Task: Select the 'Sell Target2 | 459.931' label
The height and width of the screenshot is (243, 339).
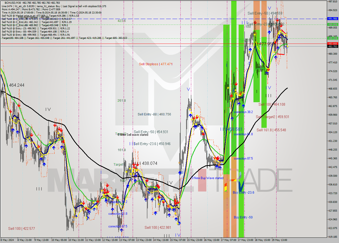Action: click(x=272, y=117)
